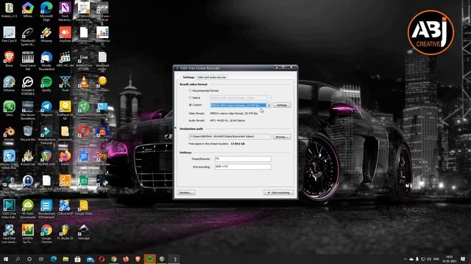Click the Settings button beside Custom format

click(x=282, y=105)
